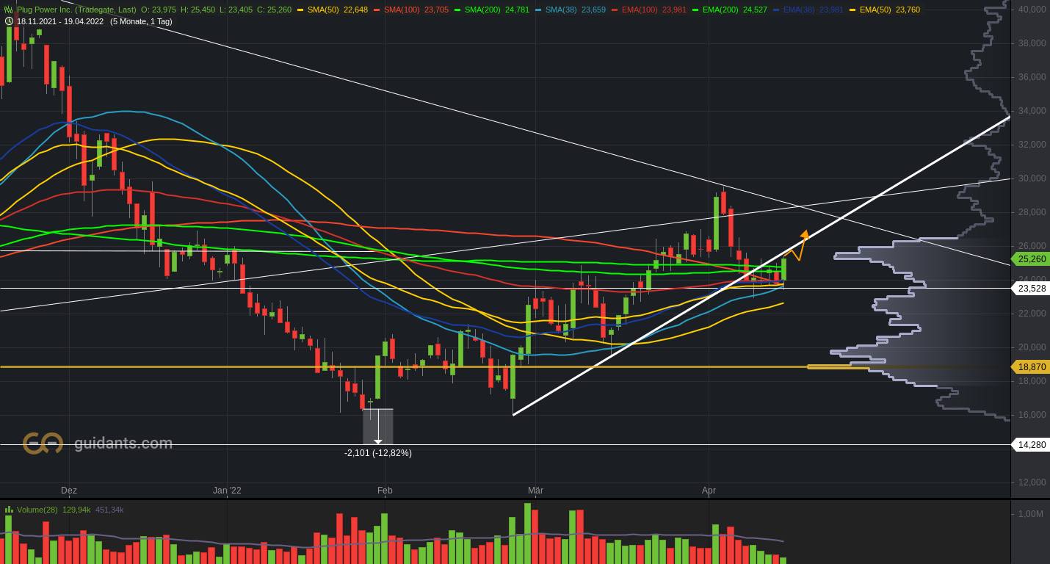Viewport: 1050px width, 564px height.
Task: Click the Mär label on the time axis
Action: (535, 491)
